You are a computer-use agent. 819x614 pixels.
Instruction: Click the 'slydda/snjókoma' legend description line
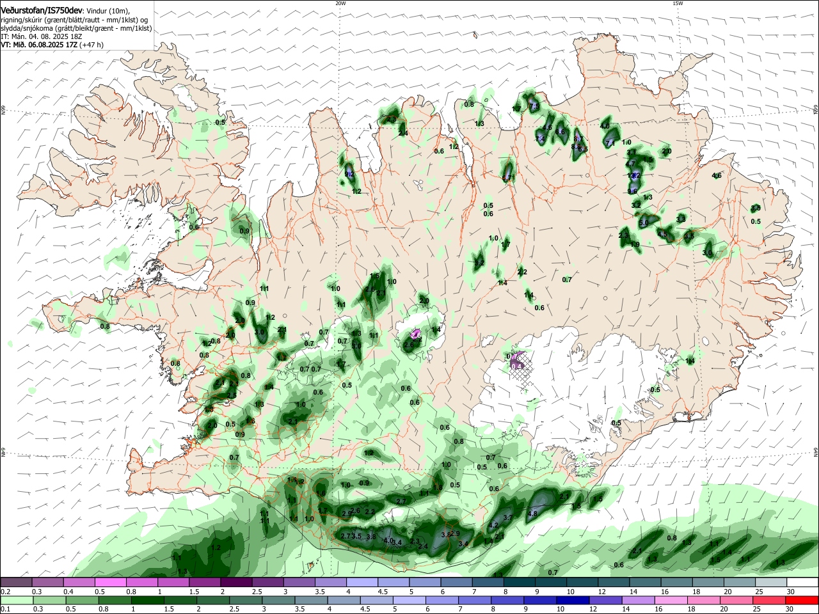76,28
